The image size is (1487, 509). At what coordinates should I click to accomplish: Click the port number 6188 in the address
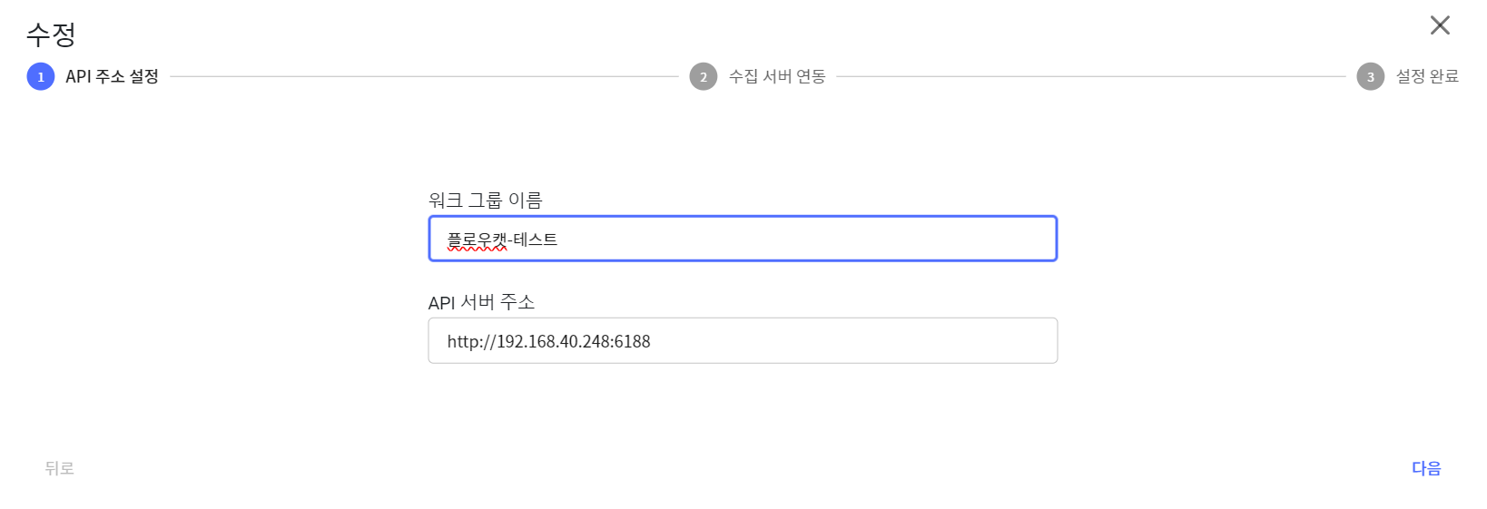click(x=633, y=342)
